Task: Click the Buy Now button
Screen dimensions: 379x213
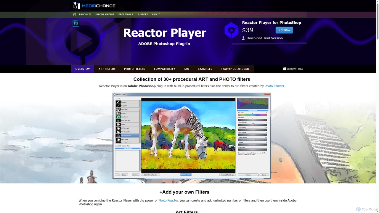Action: click(x=284, y=30)
